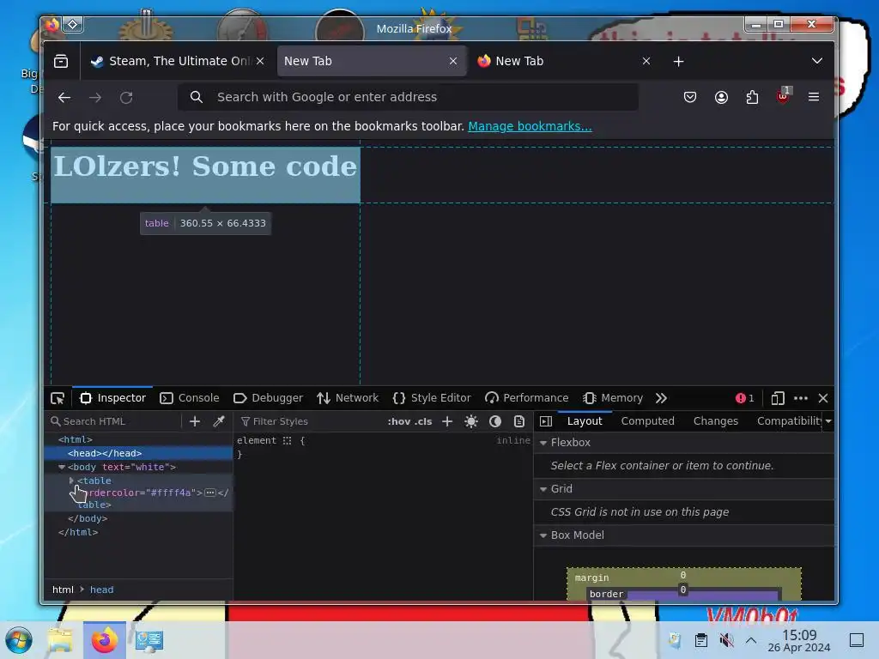Open the Firefox account icon
The width and height of the screenshot is (879, 659).
point(721,97)
